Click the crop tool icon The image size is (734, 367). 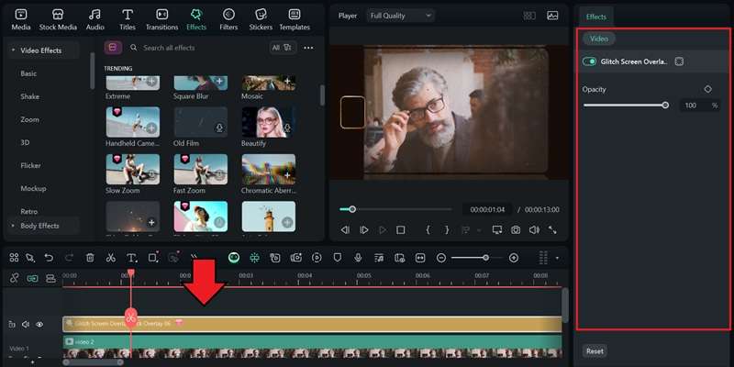tap(153, 258)
